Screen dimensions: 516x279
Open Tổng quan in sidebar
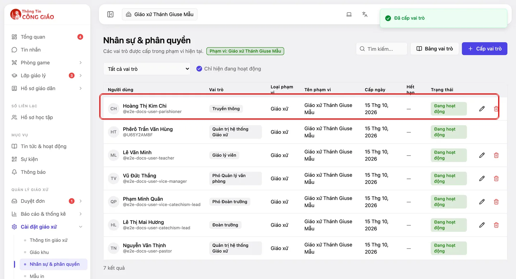click(x=47, y=37)
